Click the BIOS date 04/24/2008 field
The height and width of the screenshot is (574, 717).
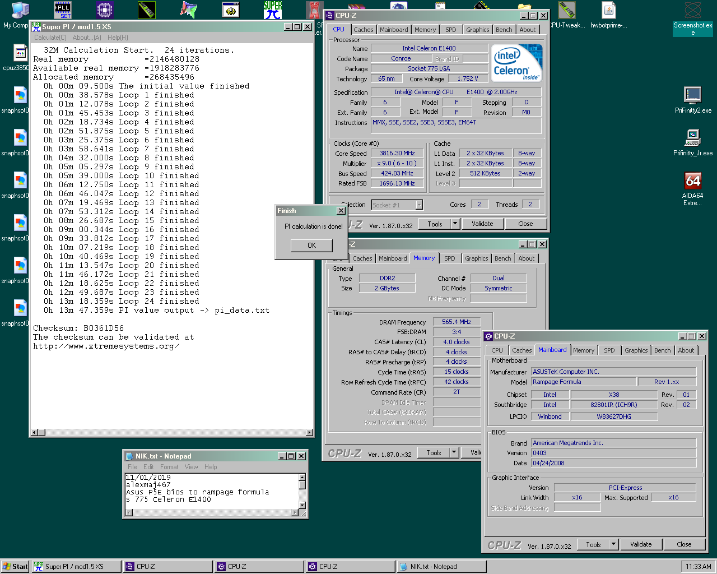click(613, 463)
